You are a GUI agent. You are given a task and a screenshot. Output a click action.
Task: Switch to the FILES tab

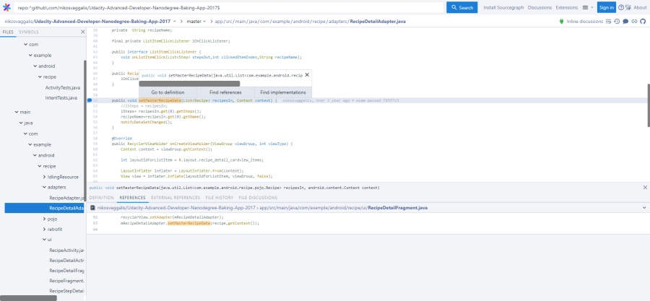point(8,32)
